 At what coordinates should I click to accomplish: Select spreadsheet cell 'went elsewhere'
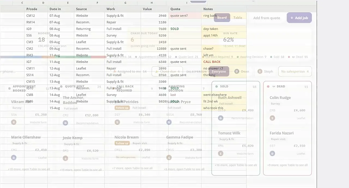pos(224,95)
